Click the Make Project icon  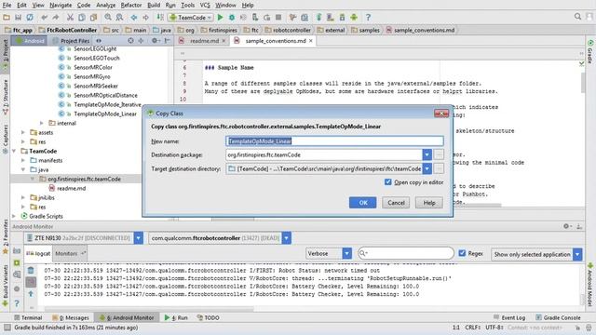point(160,17)
